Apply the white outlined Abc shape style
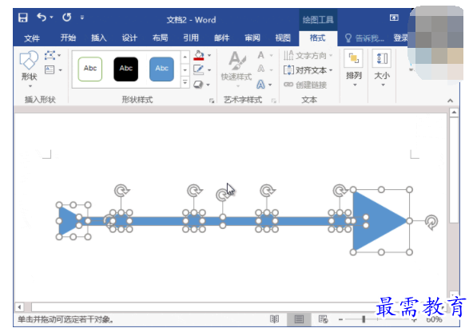Screen dimensions: 473x332 click(90, 69)
